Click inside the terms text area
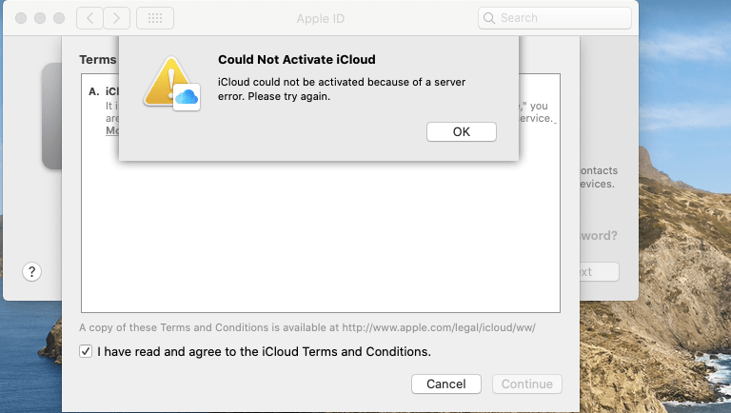The height and width of the screenshot is (413, 731). (319, 238)
